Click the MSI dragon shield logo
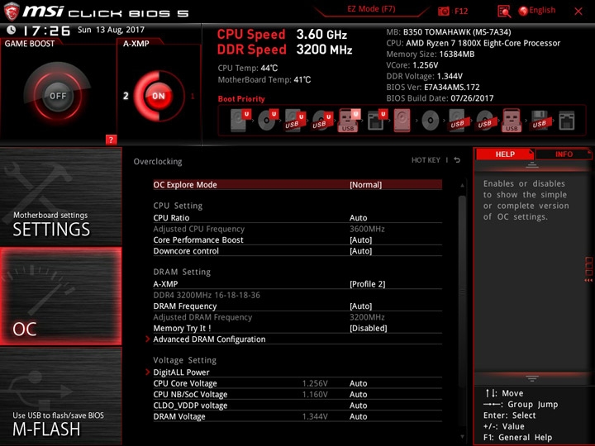This screenshot has height=446, width=595. pos(12,11)
